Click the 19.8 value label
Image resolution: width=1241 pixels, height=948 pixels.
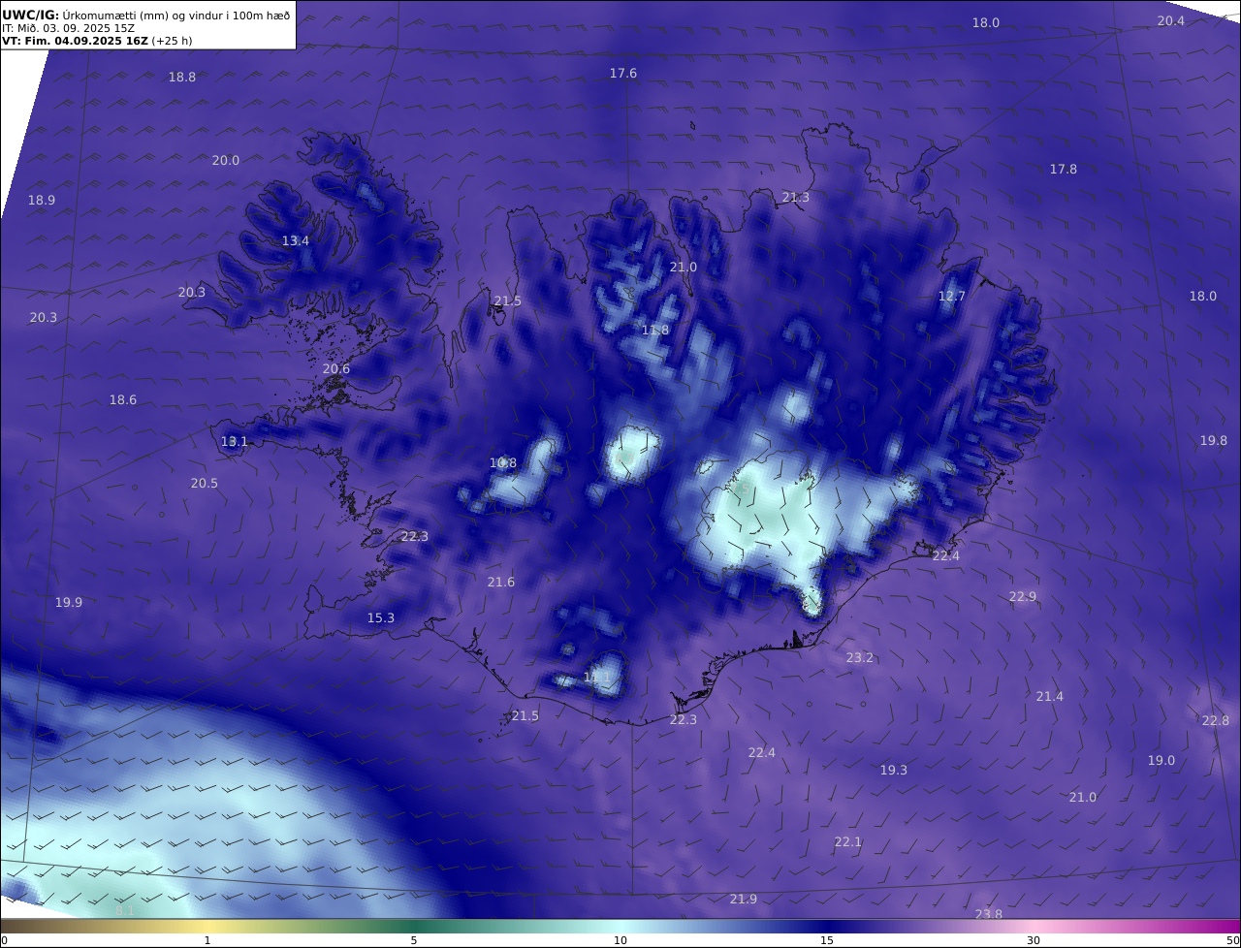[1214, 440]
